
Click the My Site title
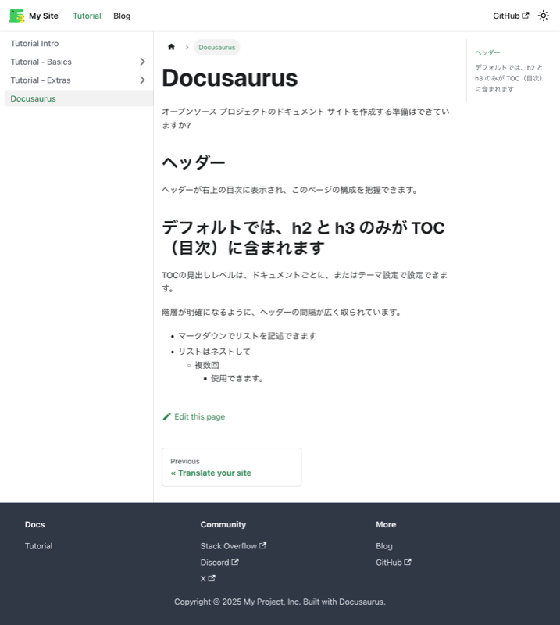coord(44,16)
